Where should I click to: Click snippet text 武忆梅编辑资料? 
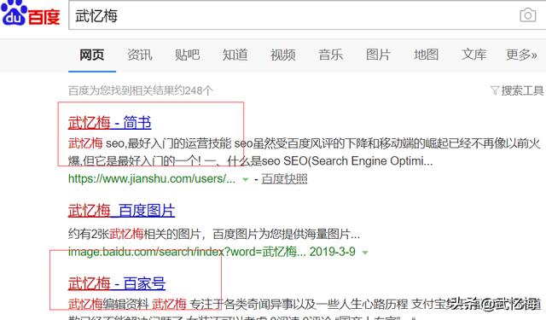[108, 304]
